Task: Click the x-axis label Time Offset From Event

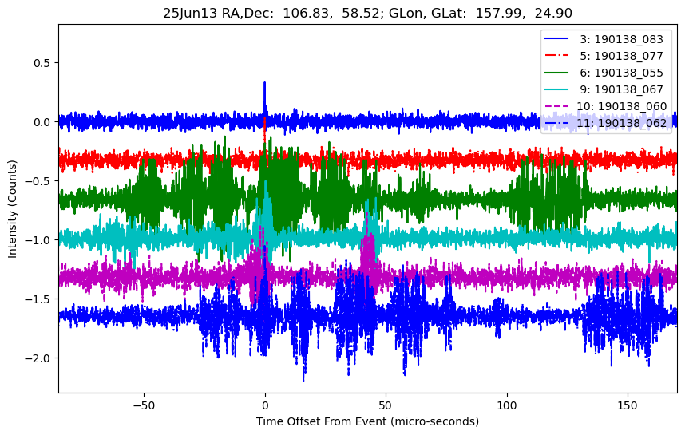Action: (367, 421)
